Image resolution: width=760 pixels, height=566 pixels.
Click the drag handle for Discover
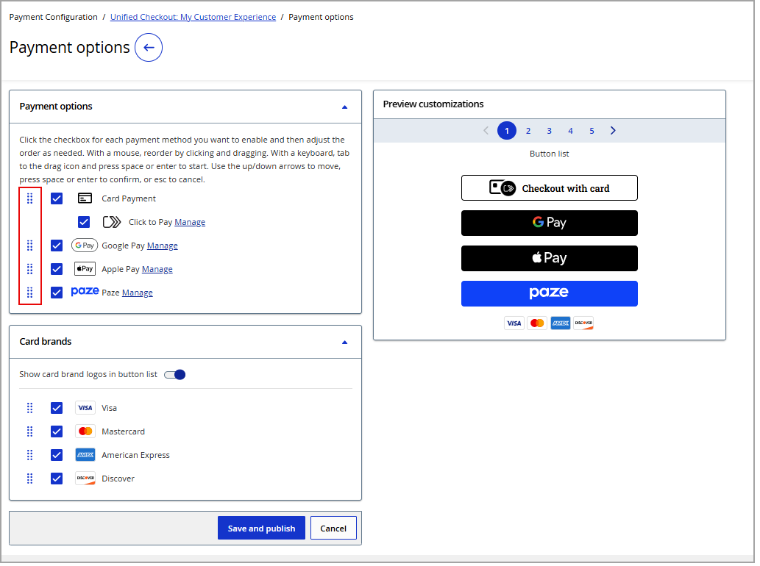click(x=29, y=480)
